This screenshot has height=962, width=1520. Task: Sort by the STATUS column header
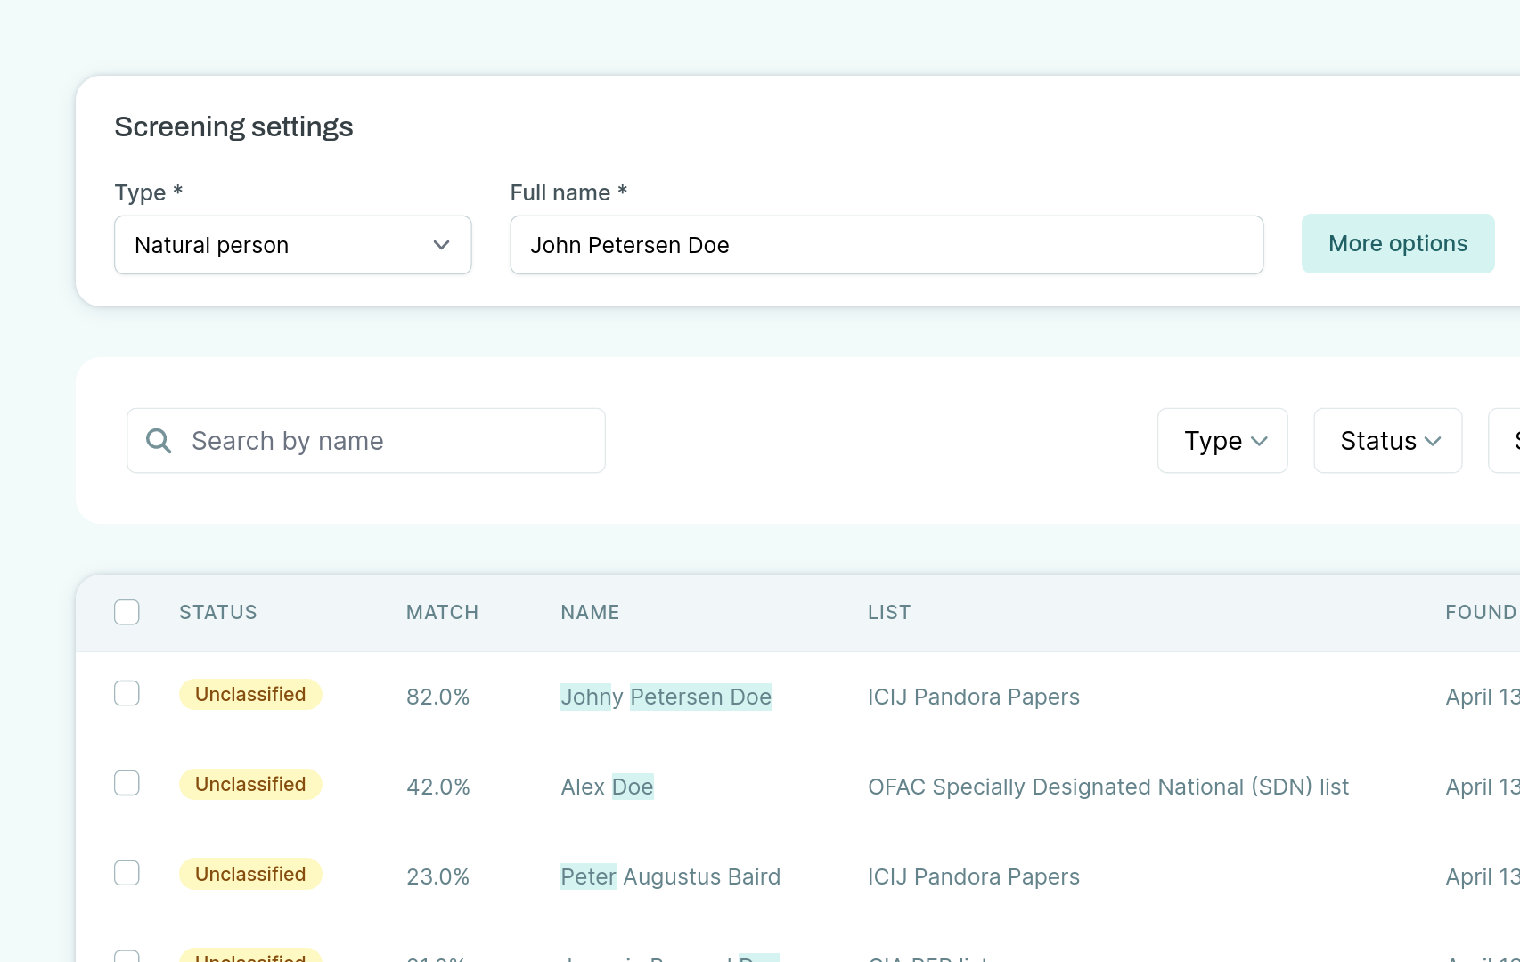pyautogui.click(x=217, y=612)
